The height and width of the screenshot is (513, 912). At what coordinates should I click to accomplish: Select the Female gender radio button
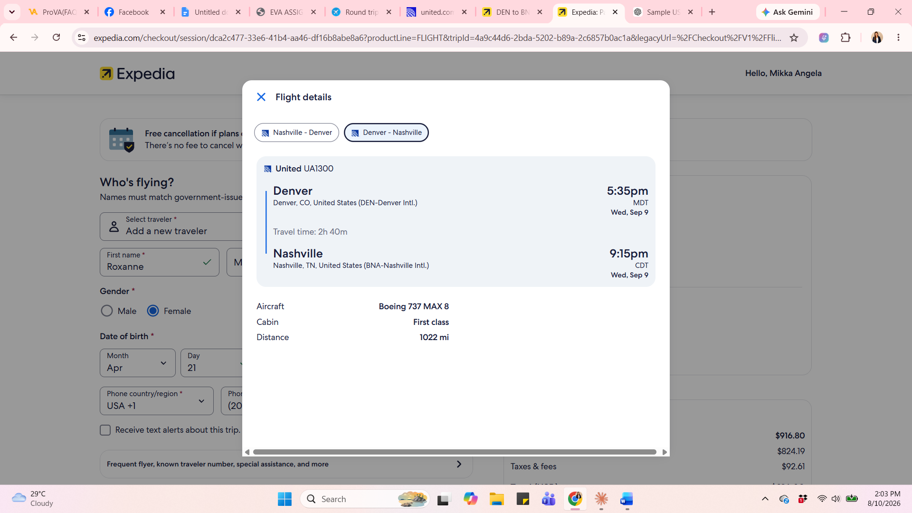click(153, 311)
